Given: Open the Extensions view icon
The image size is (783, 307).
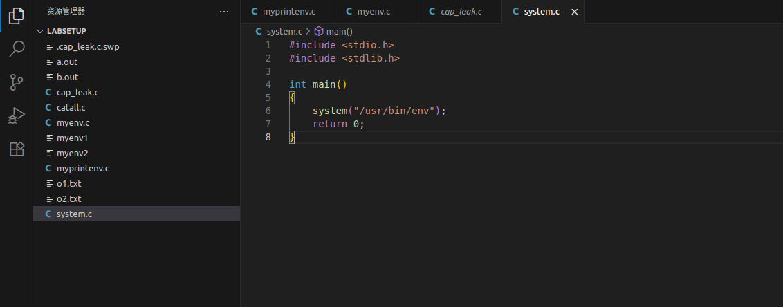Looking at the screenshot, I should [x=17, y=149].
